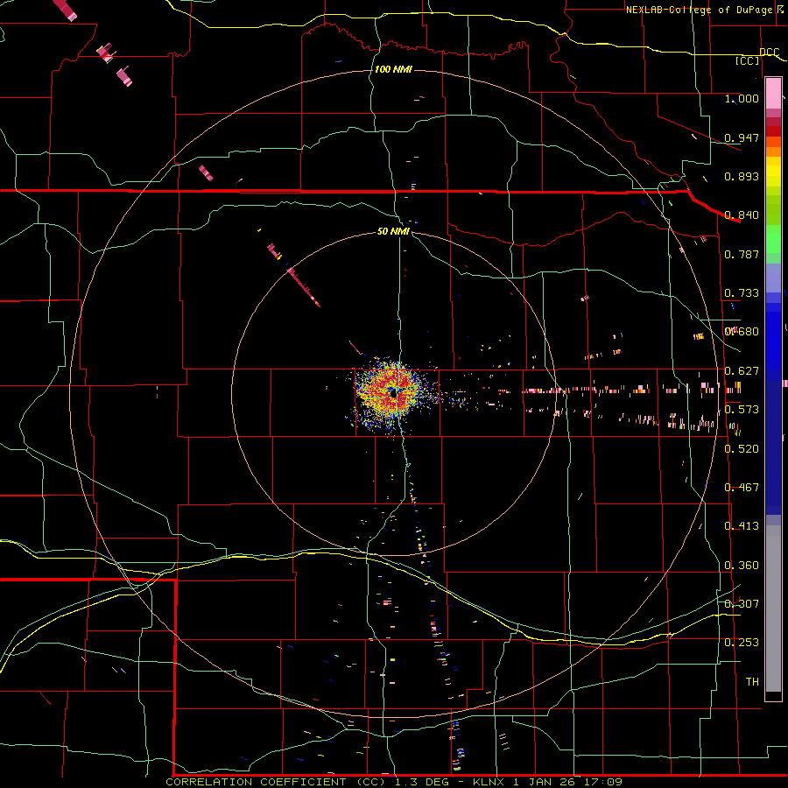Pick the gray lower segment of color bar

(x=773, y=609)
